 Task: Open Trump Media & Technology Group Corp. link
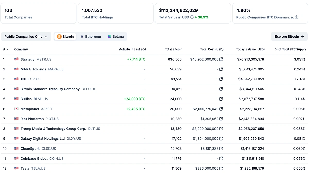tap(53, 129)
